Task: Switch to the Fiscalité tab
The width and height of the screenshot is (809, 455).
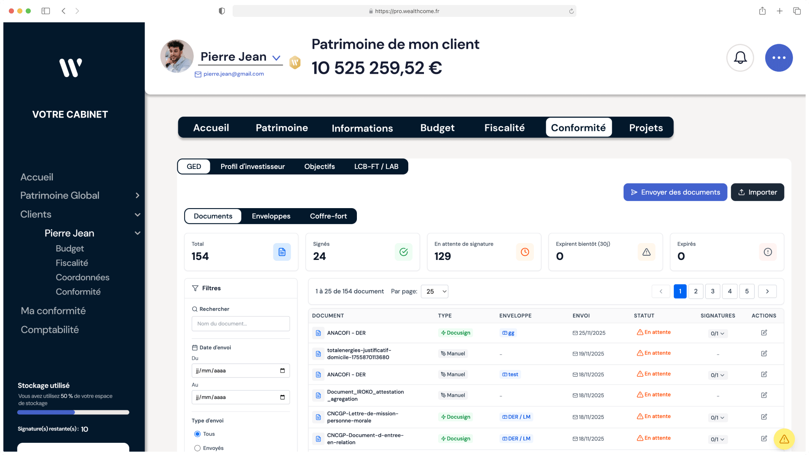Action: [x=504, y=127]
